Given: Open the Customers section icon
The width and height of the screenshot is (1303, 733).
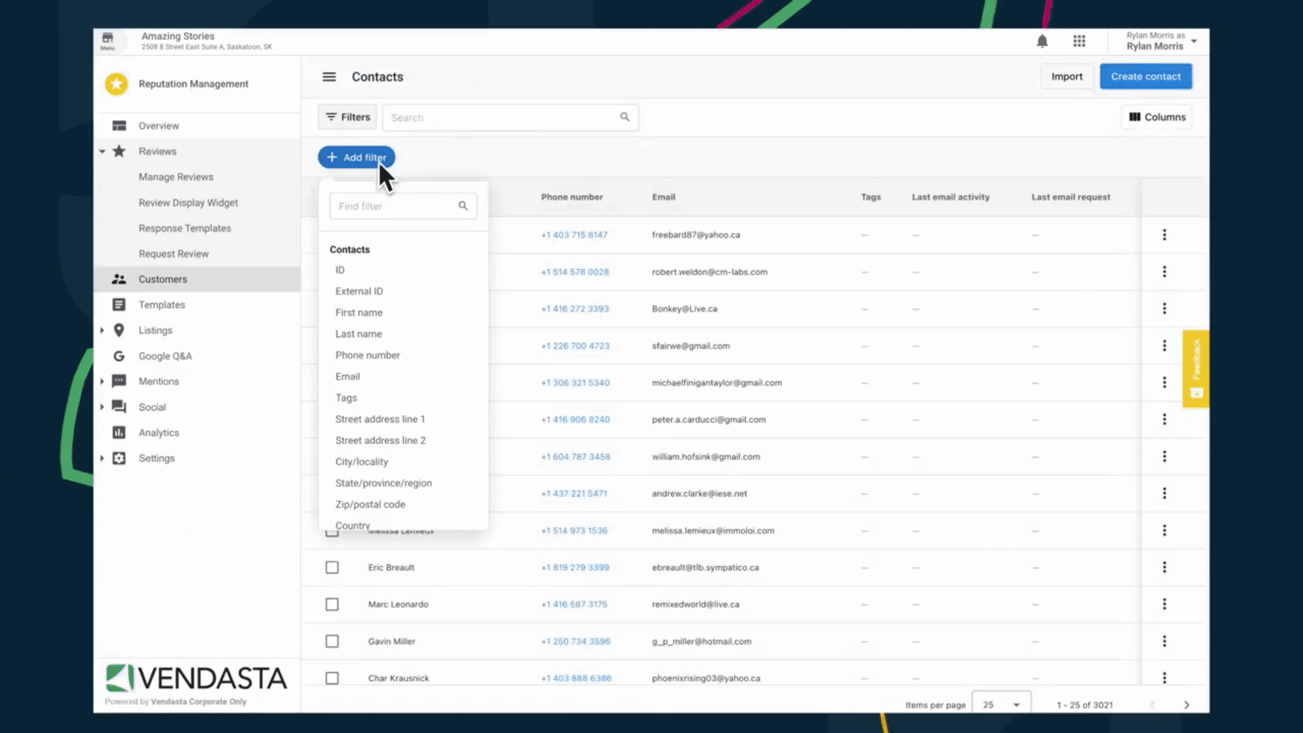Looking at the screenshot, I should coord(118,278).
